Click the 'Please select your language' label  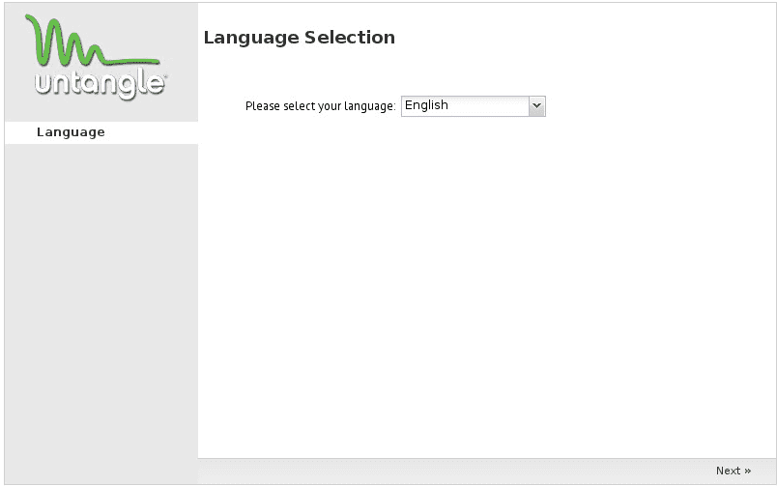320,106
